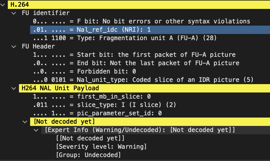
Task: Collapse the Expert Info warning node
Action: pos(36,130)
